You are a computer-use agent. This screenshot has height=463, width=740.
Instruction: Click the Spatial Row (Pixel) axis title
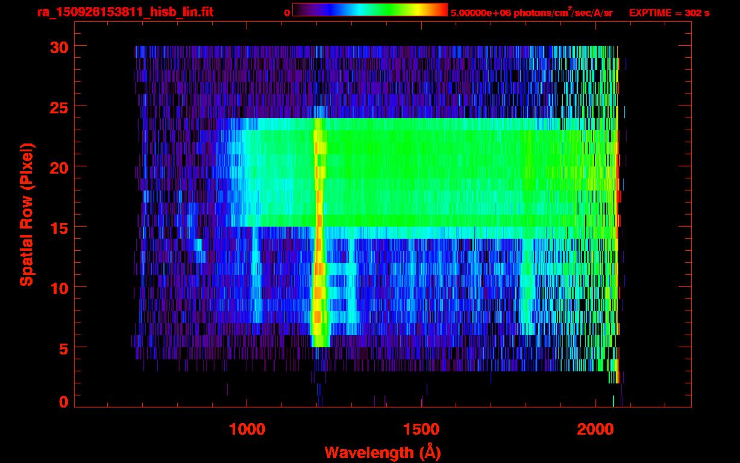pos(27,214)
